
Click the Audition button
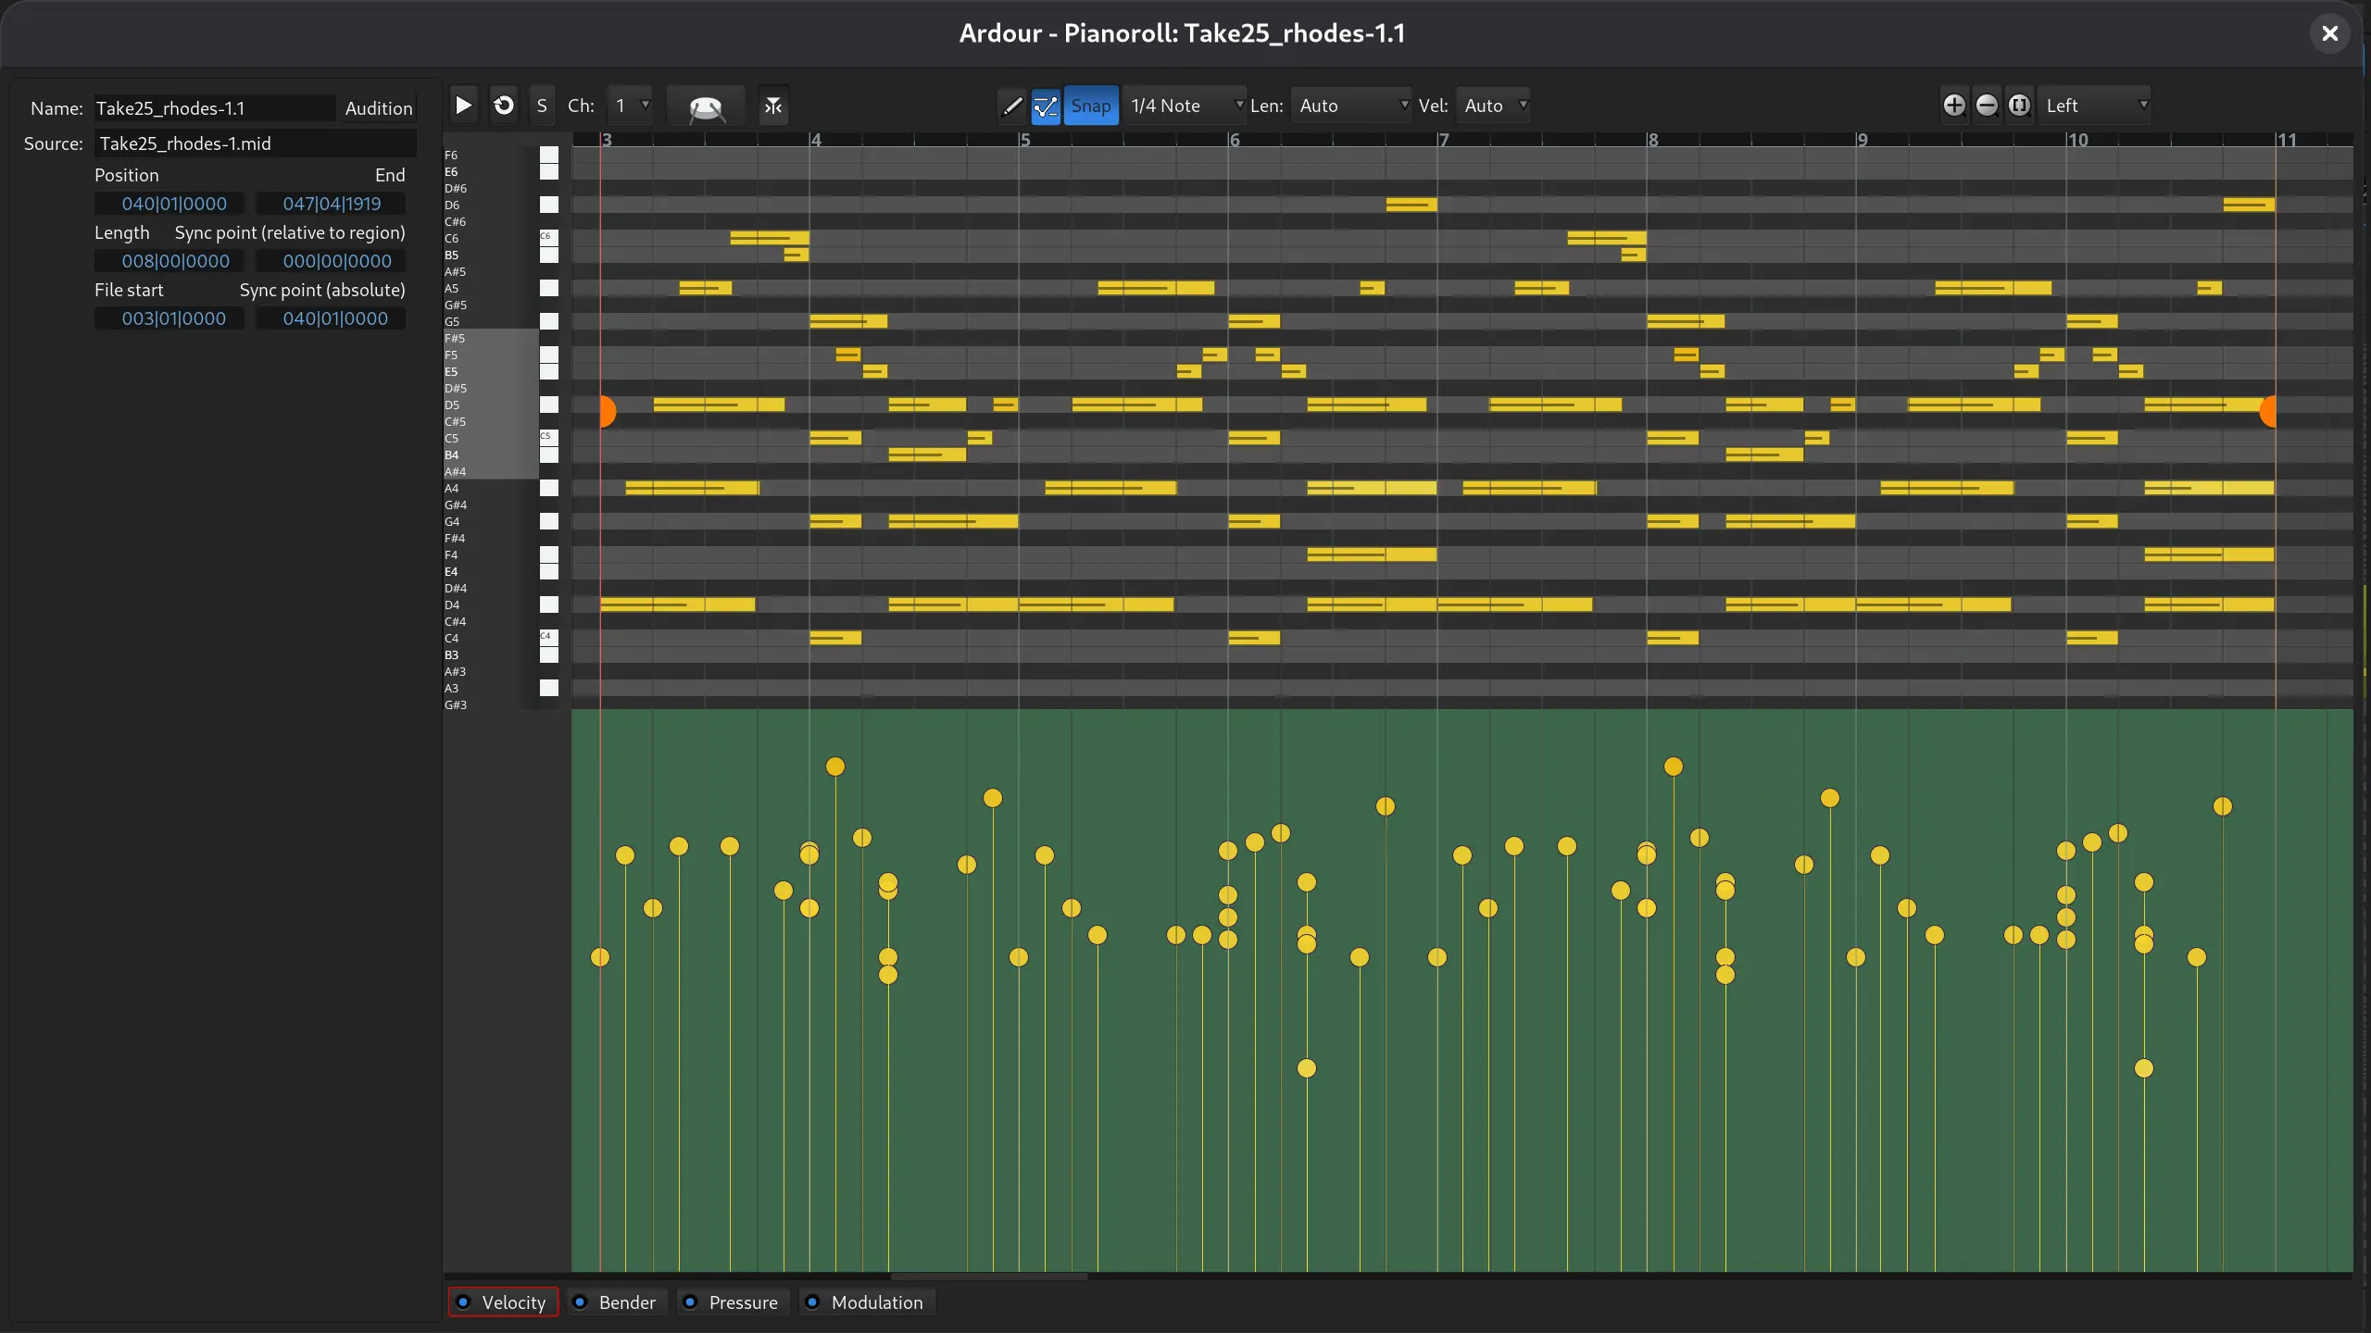378,108
